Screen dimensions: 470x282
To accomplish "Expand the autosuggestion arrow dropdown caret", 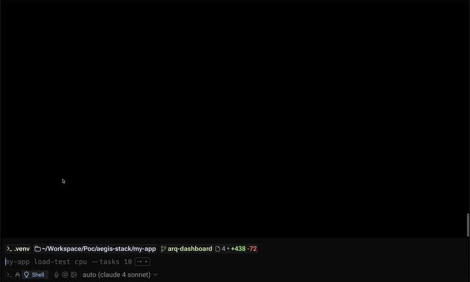I will point(146,261).
